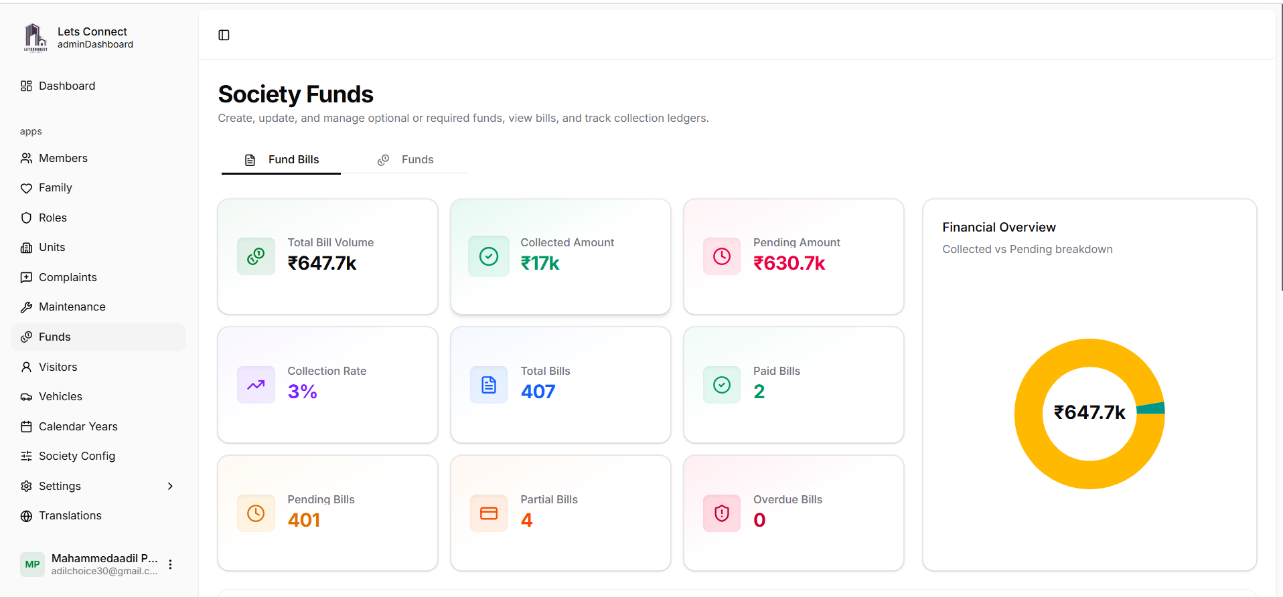Open Translations in sidebar

tap(98, 516)
